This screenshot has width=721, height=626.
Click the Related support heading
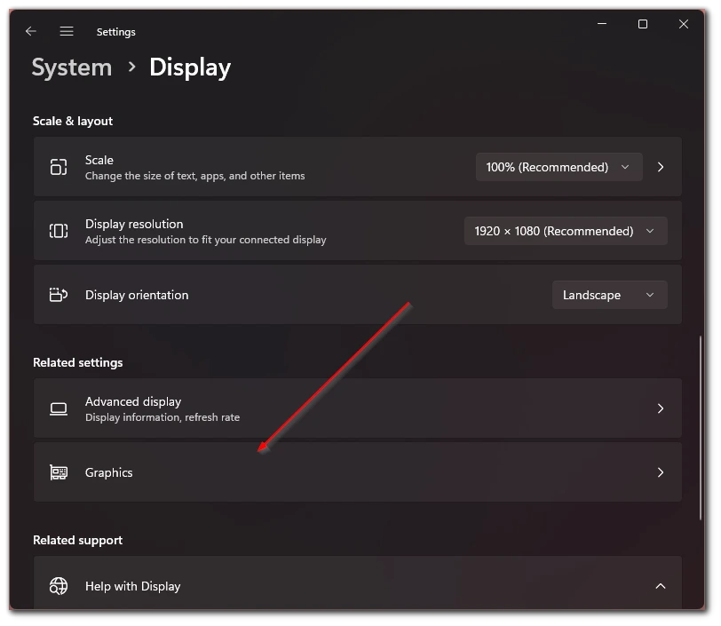pyautogui.click(x=78, y=540)
